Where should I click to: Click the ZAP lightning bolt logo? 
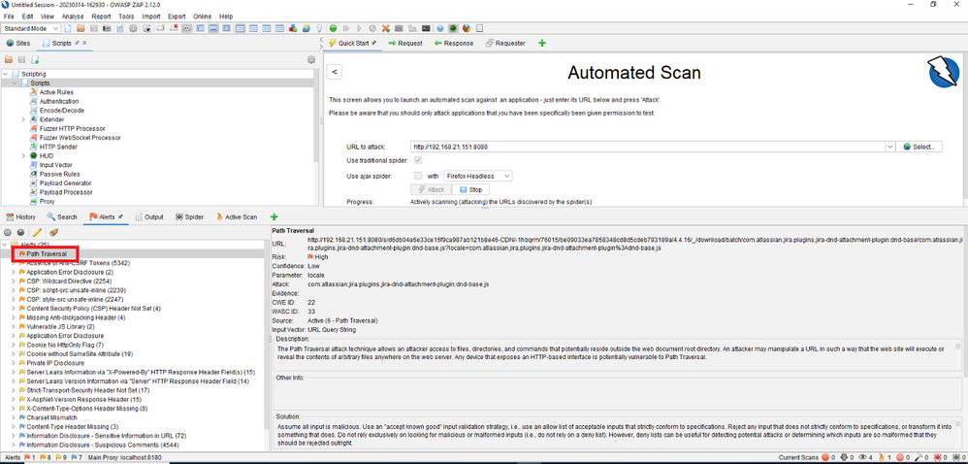(x=944, y=73)
